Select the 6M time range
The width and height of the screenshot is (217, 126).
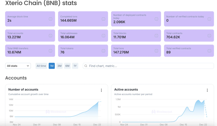click(x=67, y=66)
